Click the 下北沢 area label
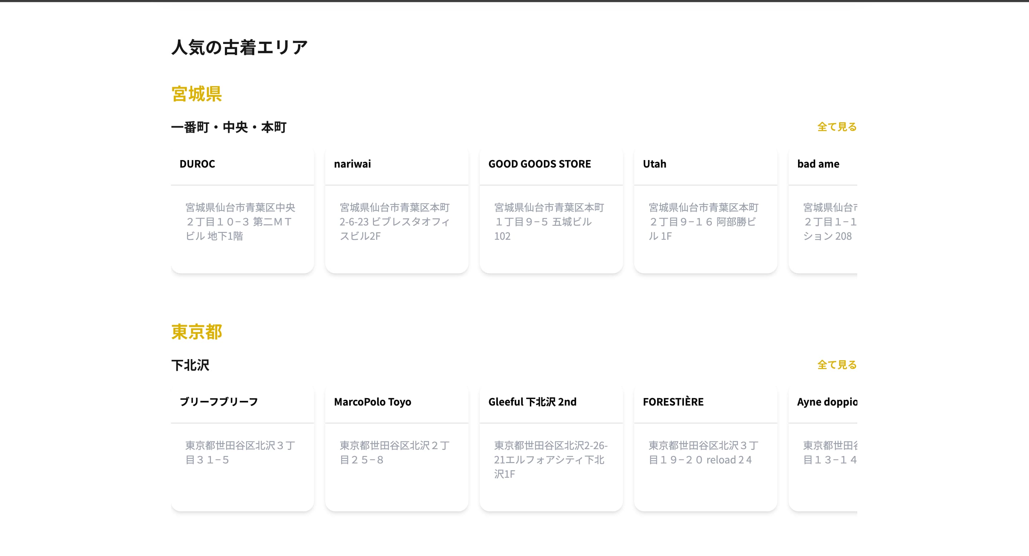The height and width of the screenshot is (556, 1029). [191, 365]
